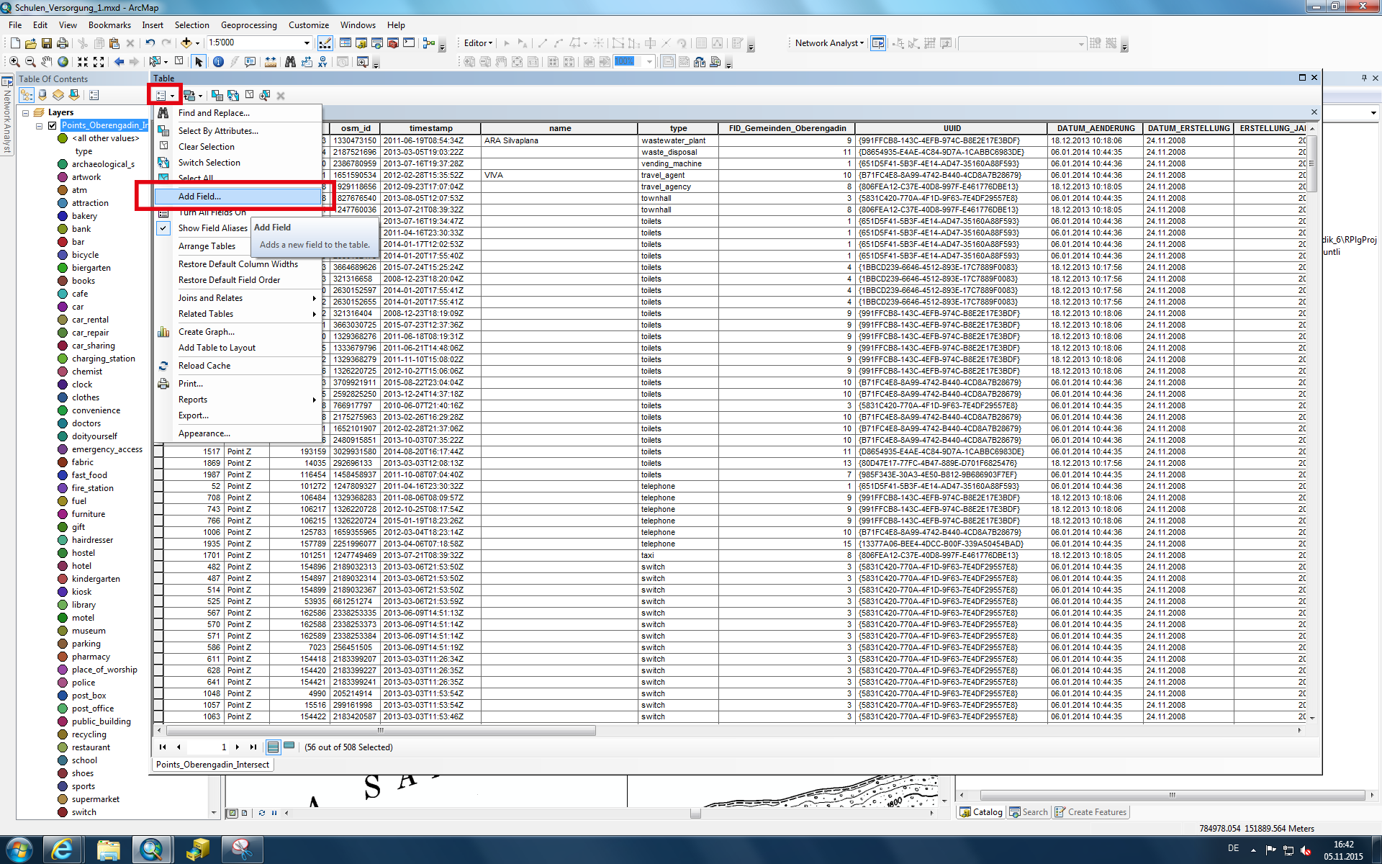Click Switch Selection icon in table toolbar

click(x=232, y=95)
